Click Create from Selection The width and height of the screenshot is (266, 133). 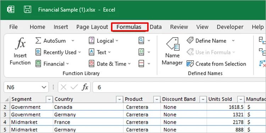pos(216,64)
